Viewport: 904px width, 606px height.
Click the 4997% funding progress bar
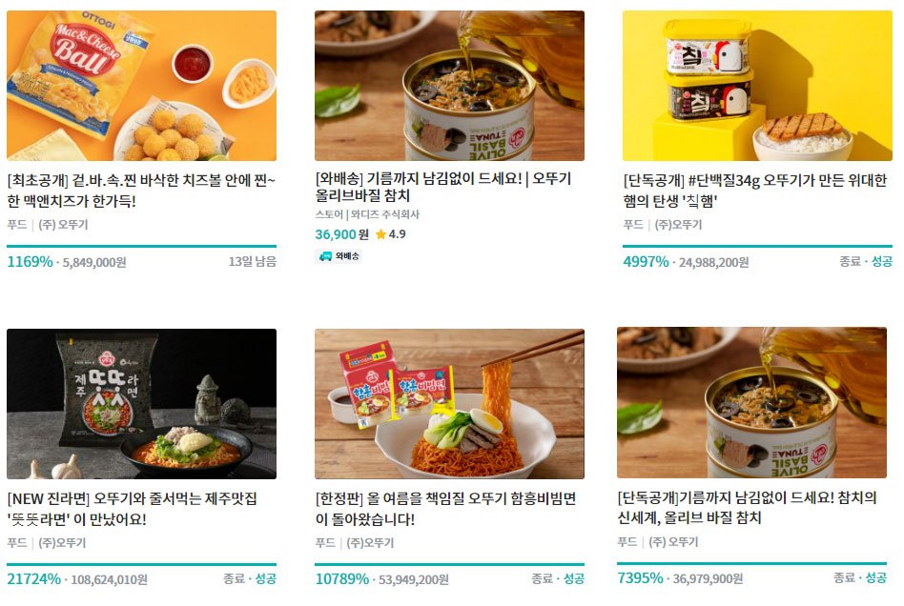tap(757, 246)
